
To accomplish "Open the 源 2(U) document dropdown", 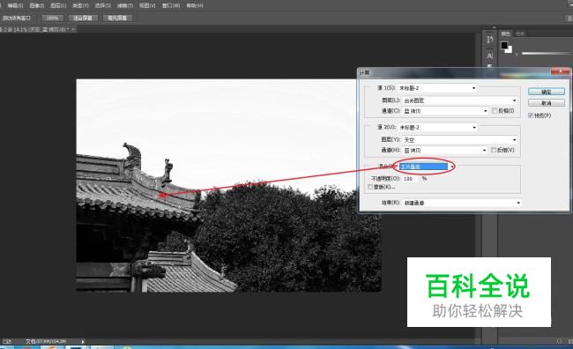I will point(437,128).
